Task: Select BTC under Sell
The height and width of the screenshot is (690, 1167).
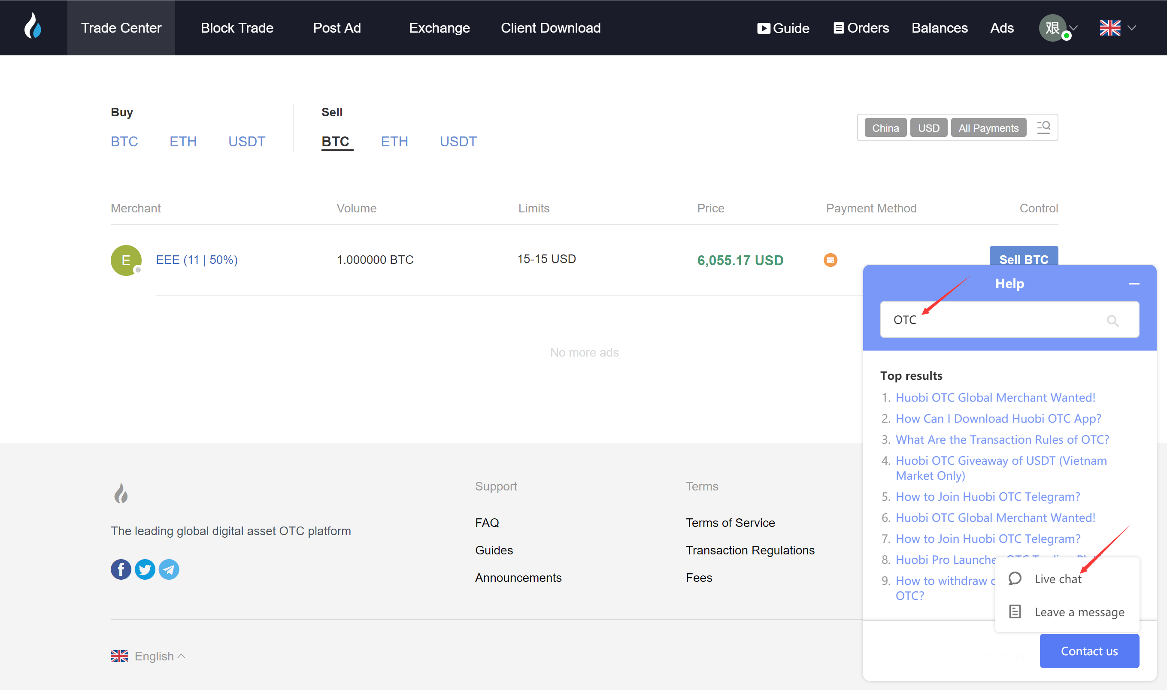Action: (x=335, y=141)
